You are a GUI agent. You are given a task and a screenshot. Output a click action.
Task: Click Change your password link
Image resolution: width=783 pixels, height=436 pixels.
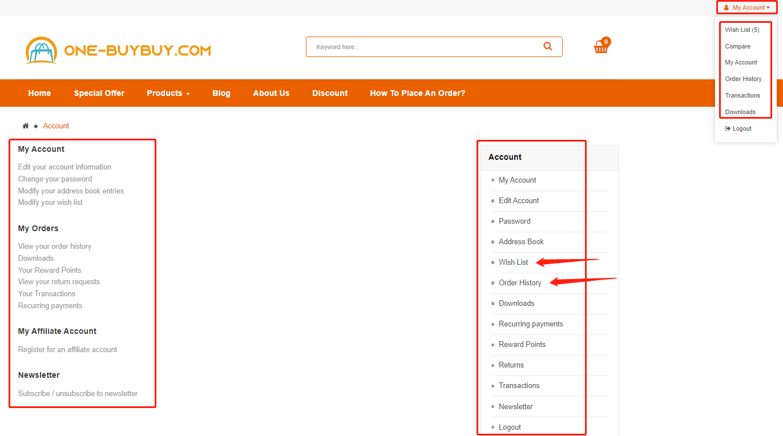click(x=55, y=179)
